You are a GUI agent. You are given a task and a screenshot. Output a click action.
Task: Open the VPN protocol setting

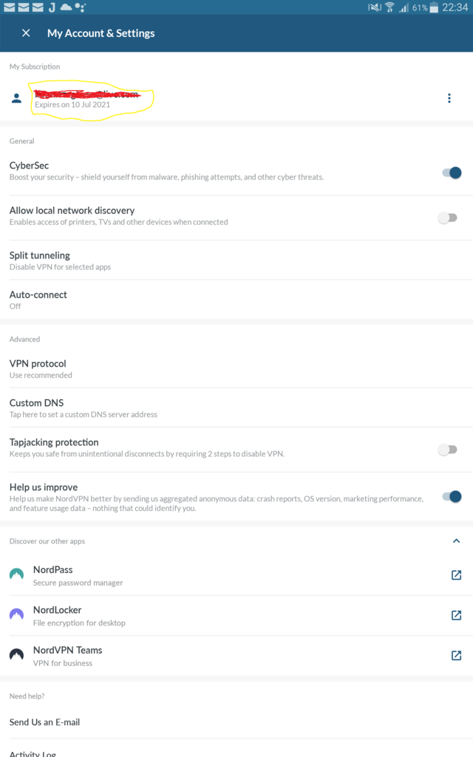tap(236, 368)
